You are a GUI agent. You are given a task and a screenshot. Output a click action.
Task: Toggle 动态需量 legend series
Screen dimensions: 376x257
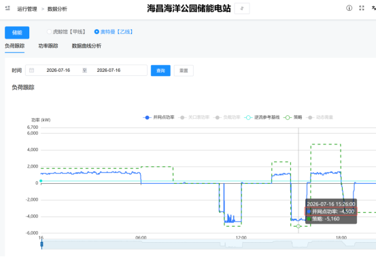(320, 117)
